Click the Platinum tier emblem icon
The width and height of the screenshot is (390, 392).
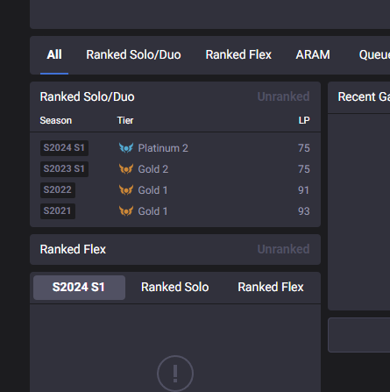pyautogui.click(x=126, y=148)
